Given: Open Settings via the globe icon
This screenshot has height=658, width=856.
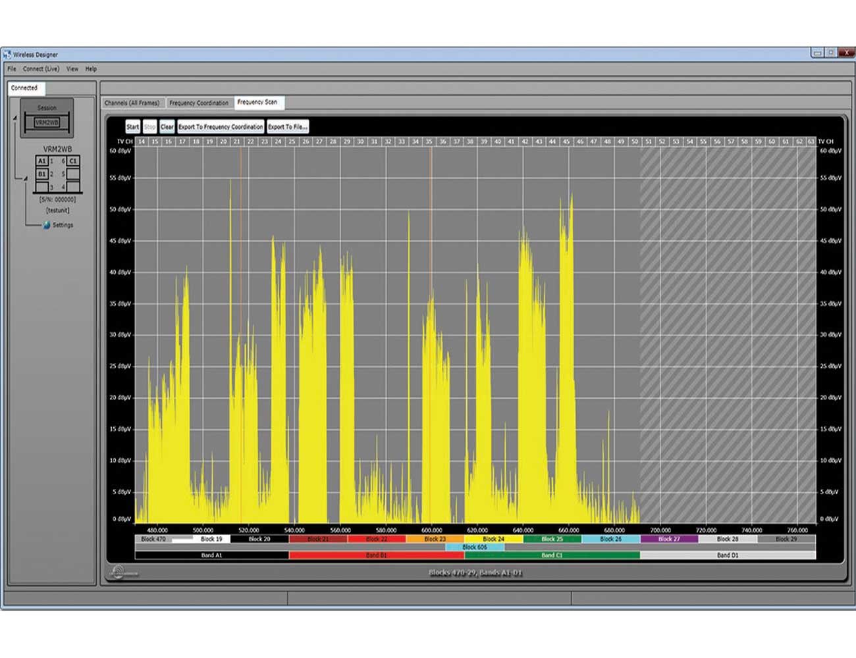Looking at the screenshot, I should (46, 224).
